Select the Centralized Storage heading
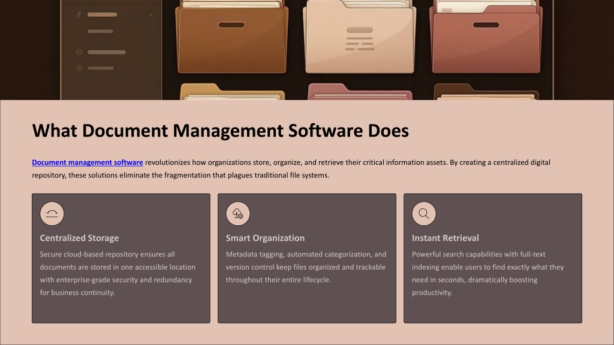The height and width of the screenshot is (345, 614). tap(79, 238)
